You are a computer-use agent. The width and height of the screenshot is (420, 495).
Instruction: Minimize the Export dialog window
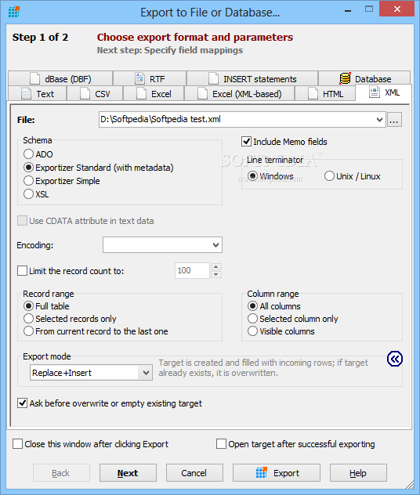(x=348, y=9)
